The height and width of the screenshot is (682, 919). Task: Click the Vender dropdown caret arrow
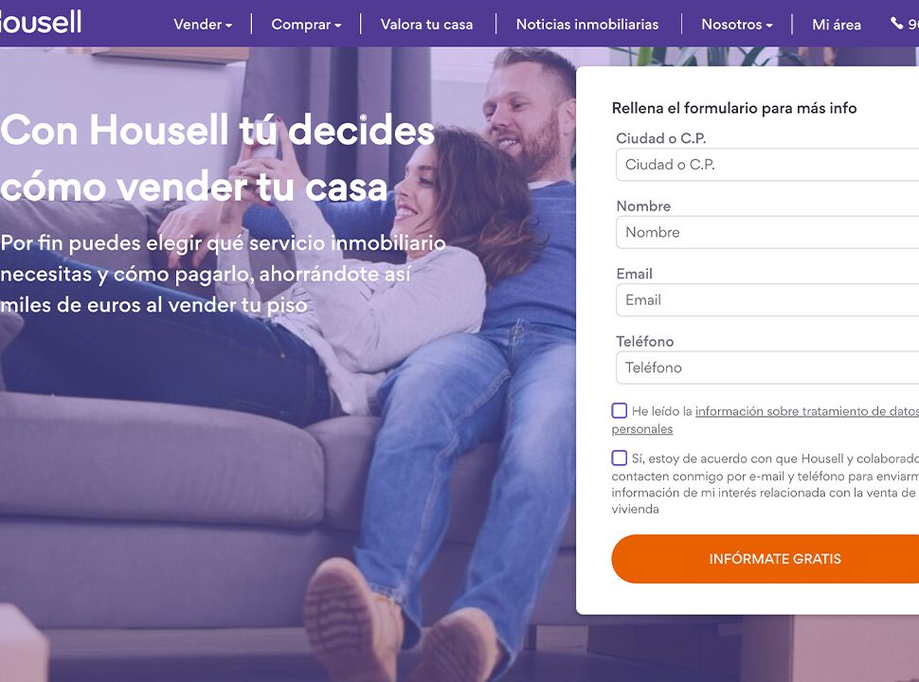point(228,26)
